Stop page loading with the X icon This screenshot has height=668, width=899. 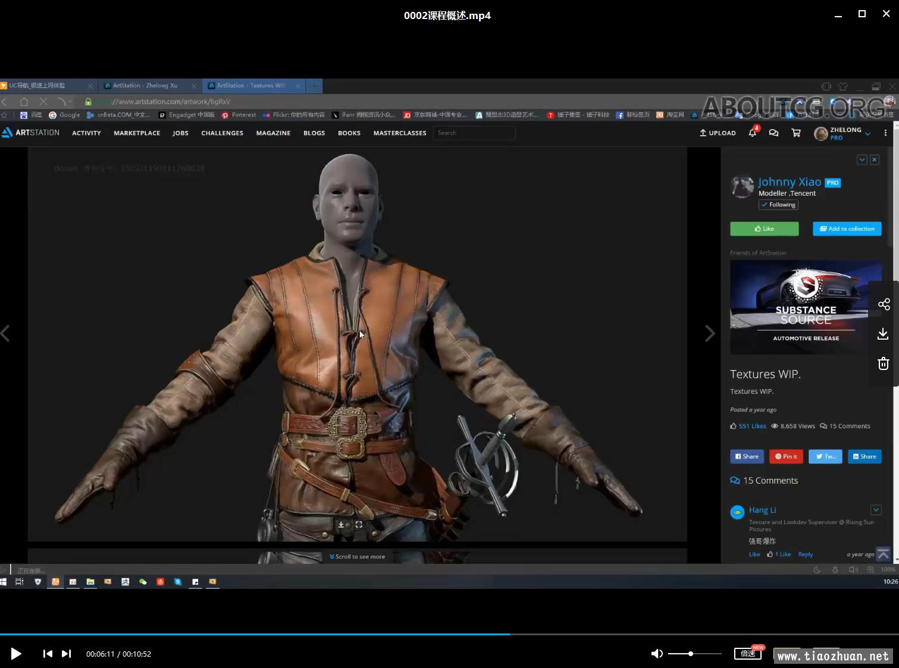43,102
